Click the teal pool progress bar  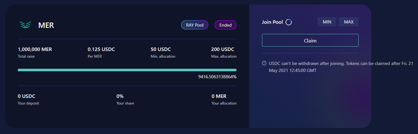[127, 70]
